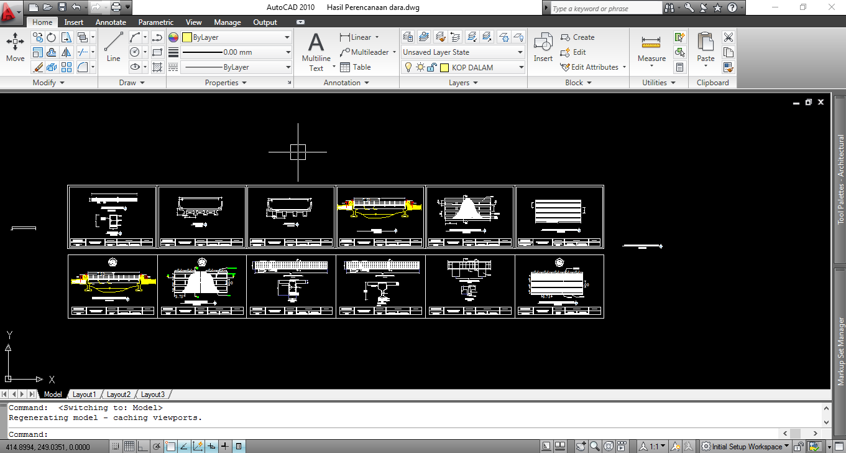
Task: Open the annotation scale 1:1 dropdown
Action: coord(654,446)
